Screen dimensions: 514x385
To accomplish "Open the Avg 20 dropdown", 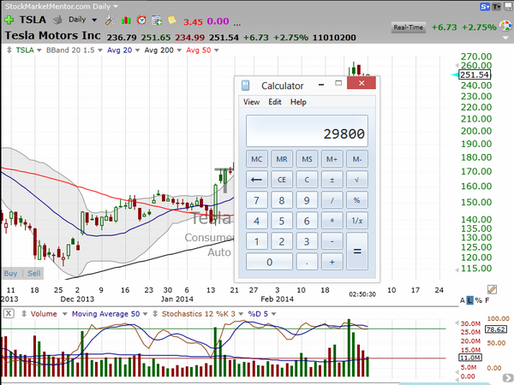I will (137, 50).
